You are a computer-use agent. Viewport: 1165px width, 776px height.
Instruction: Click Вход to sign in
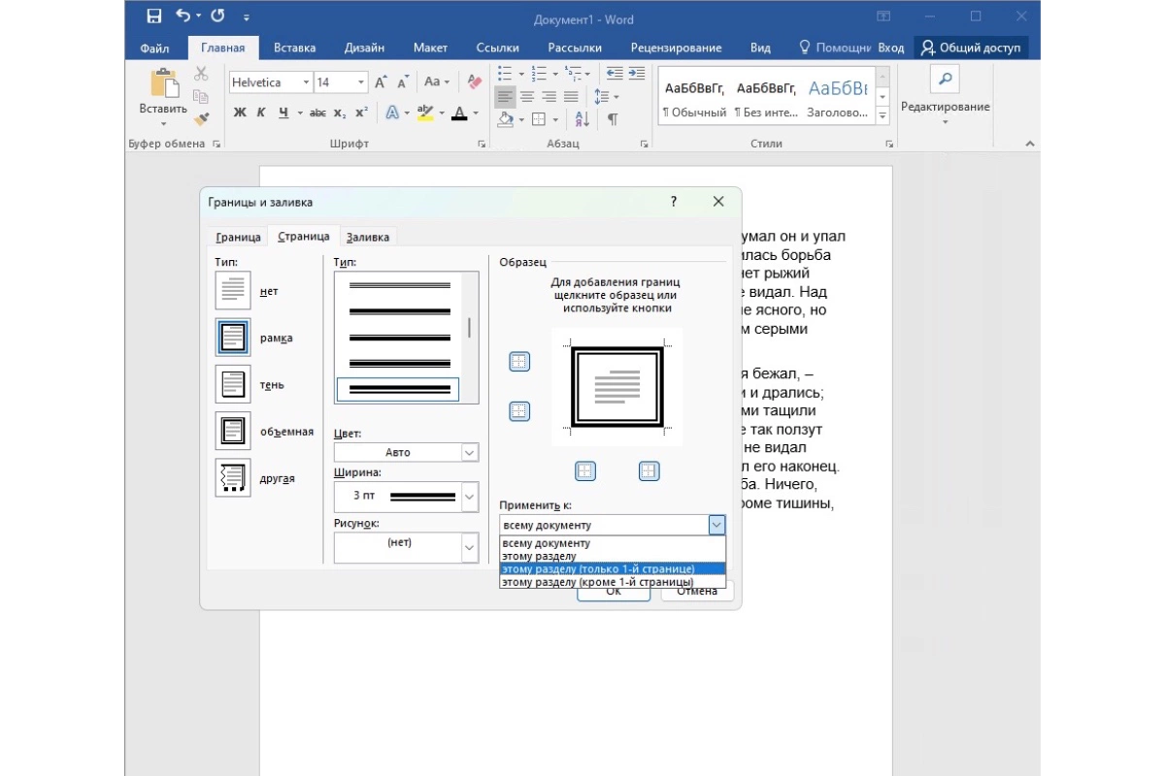891,48
